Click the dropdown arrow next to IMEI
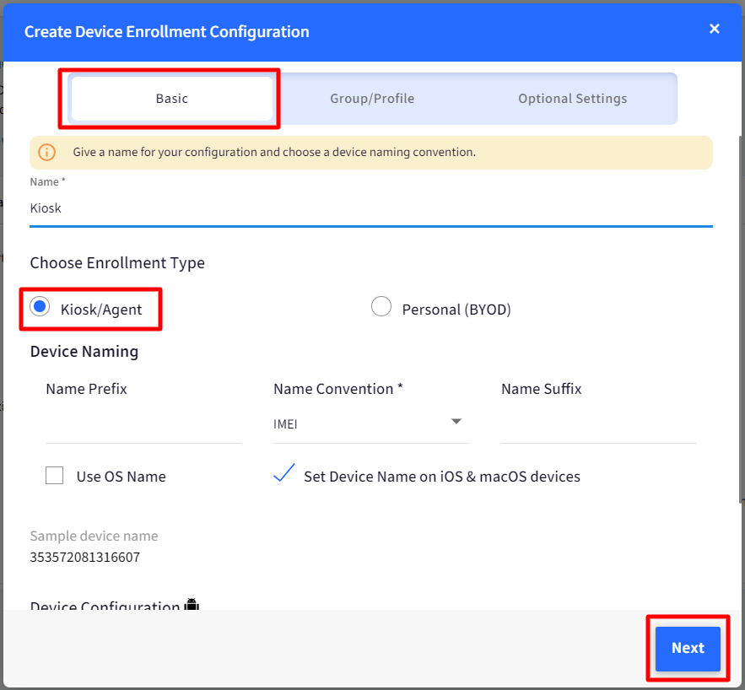The width and height of the screenshot is (745, 690). (456, 422)
